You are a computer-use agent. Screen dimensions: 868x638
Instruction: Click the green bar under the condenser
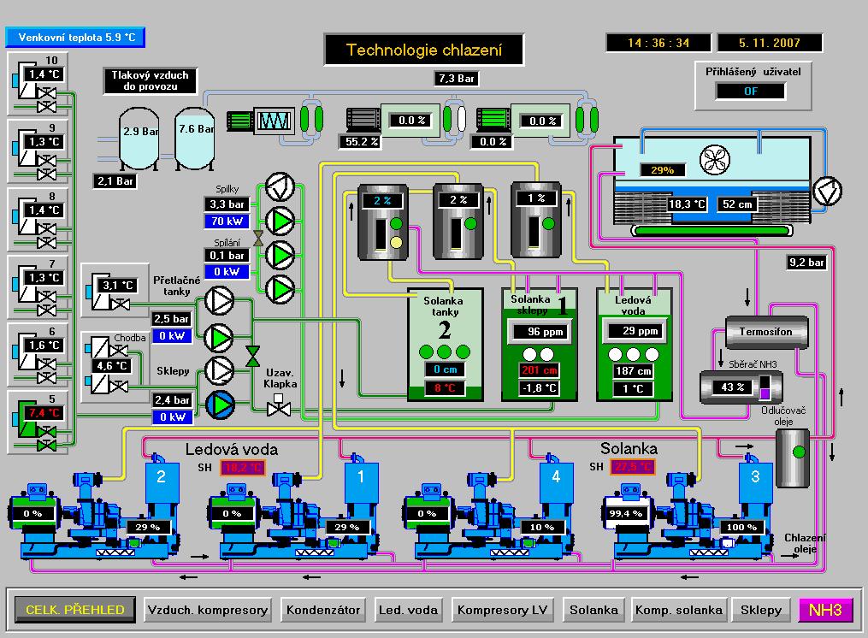[712, 230]
